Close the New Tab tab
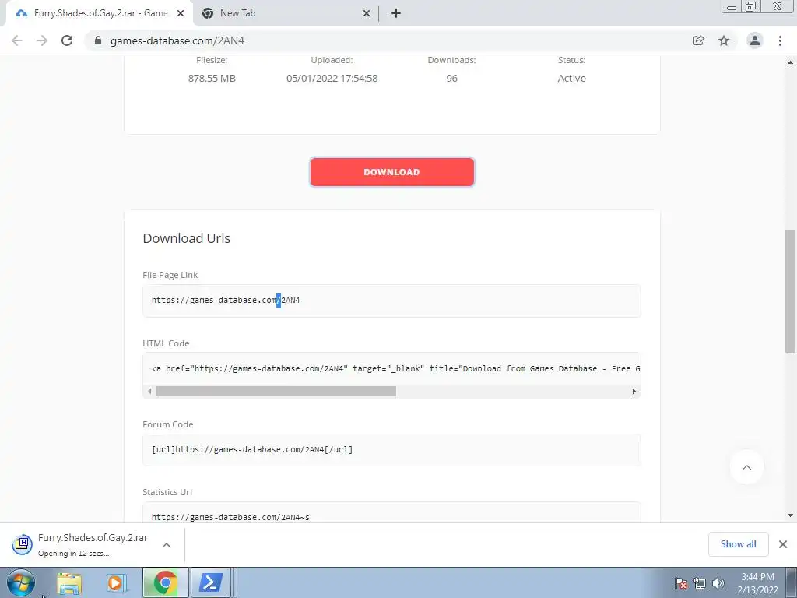 pyautogui.click(x=366, y=13)
